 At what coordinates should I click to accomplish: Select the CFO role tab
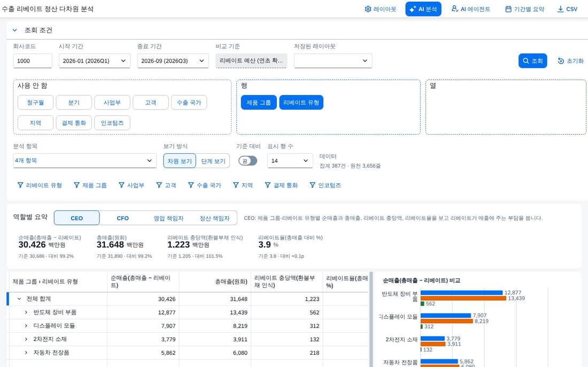point(122,218)
